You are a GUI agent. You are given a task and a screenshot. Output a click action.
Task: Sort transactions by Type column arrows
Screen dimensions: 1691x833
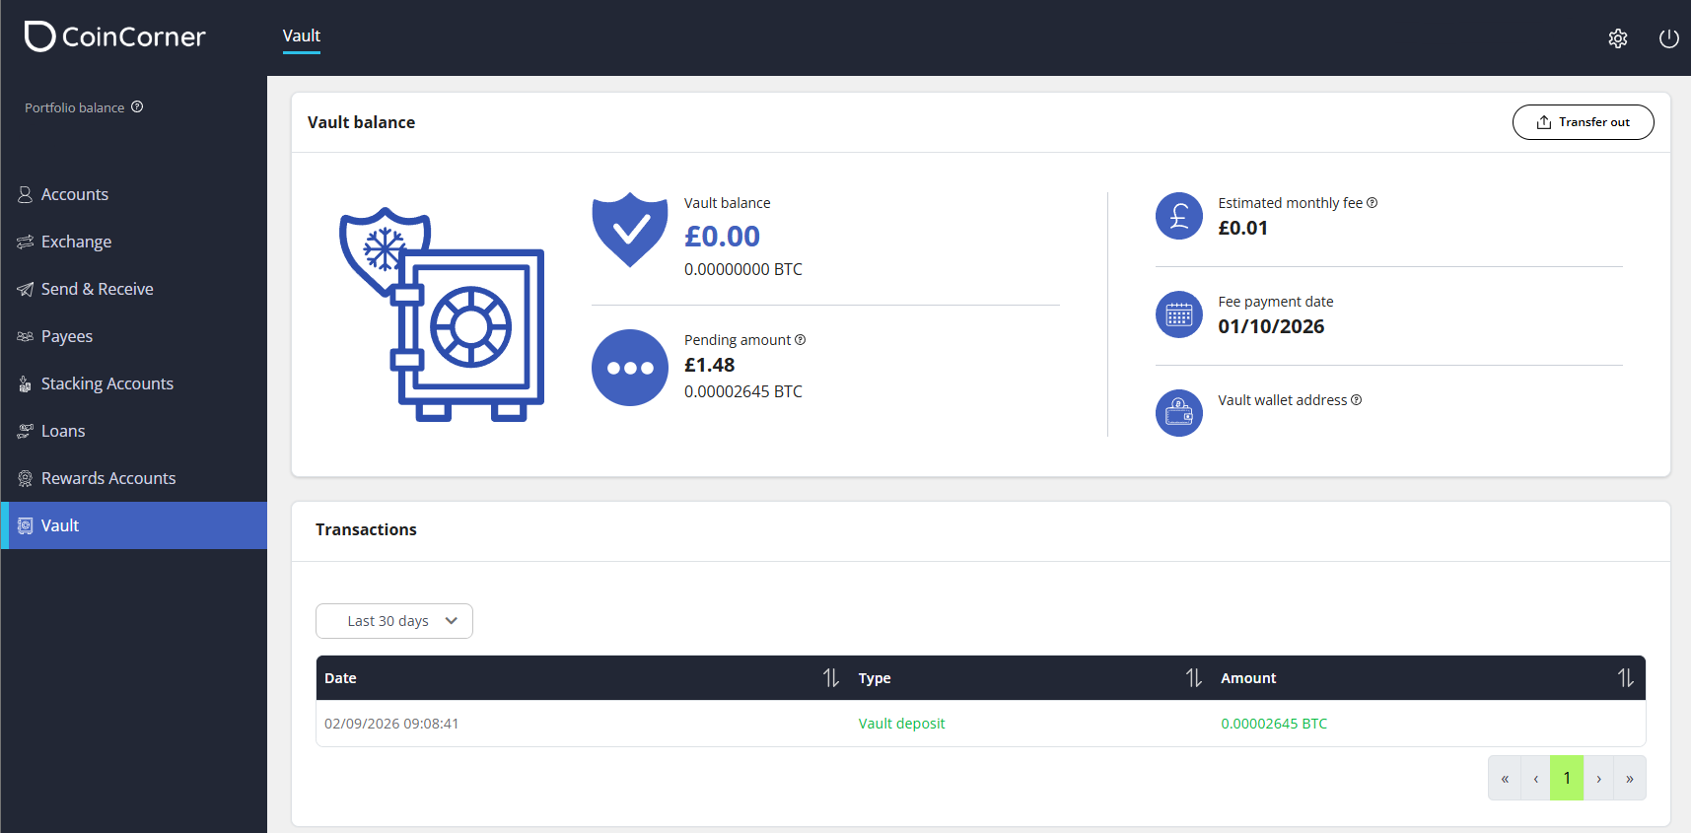(1193, 677)
